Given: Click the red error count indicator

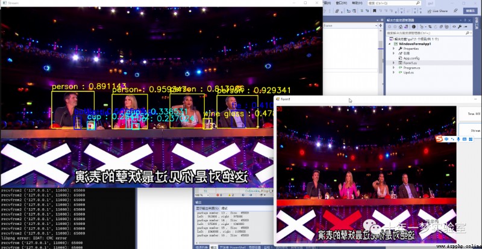Looking at the screenshot, I should (219, 195).
